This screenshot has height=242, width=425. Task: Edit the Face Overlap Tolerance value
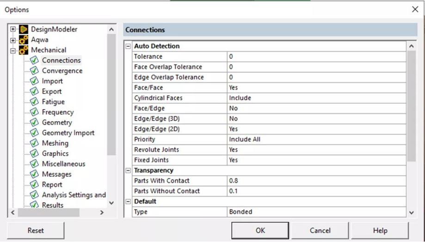316,67
